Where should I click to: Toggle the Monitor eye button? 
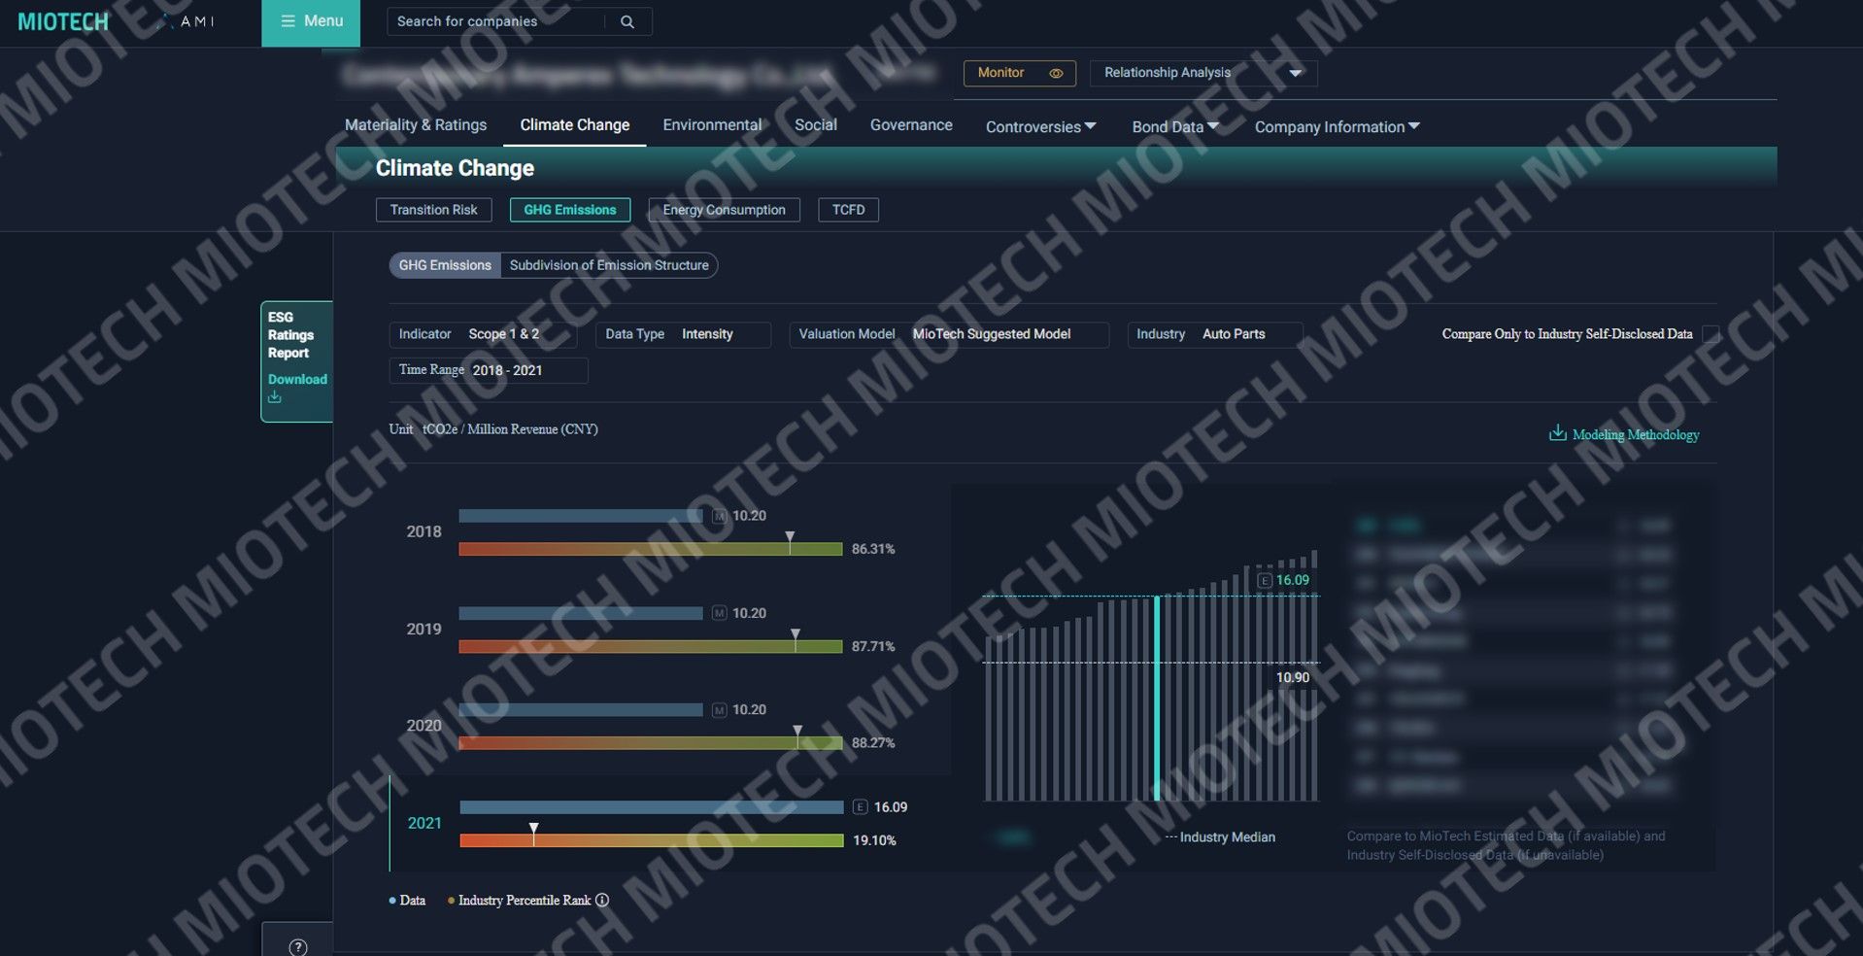click(x=1019, y=73)
